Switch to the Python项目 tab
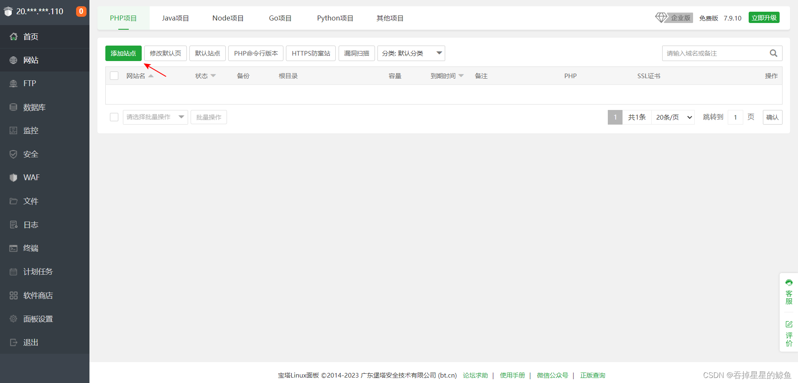The image size is (798, 383). click(335, 18)
